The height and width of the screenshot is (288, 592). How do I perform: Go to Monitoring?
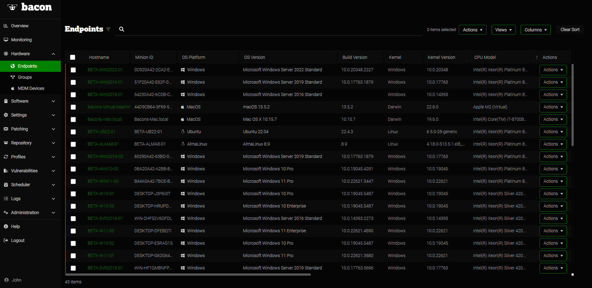(x=30, y=40)
